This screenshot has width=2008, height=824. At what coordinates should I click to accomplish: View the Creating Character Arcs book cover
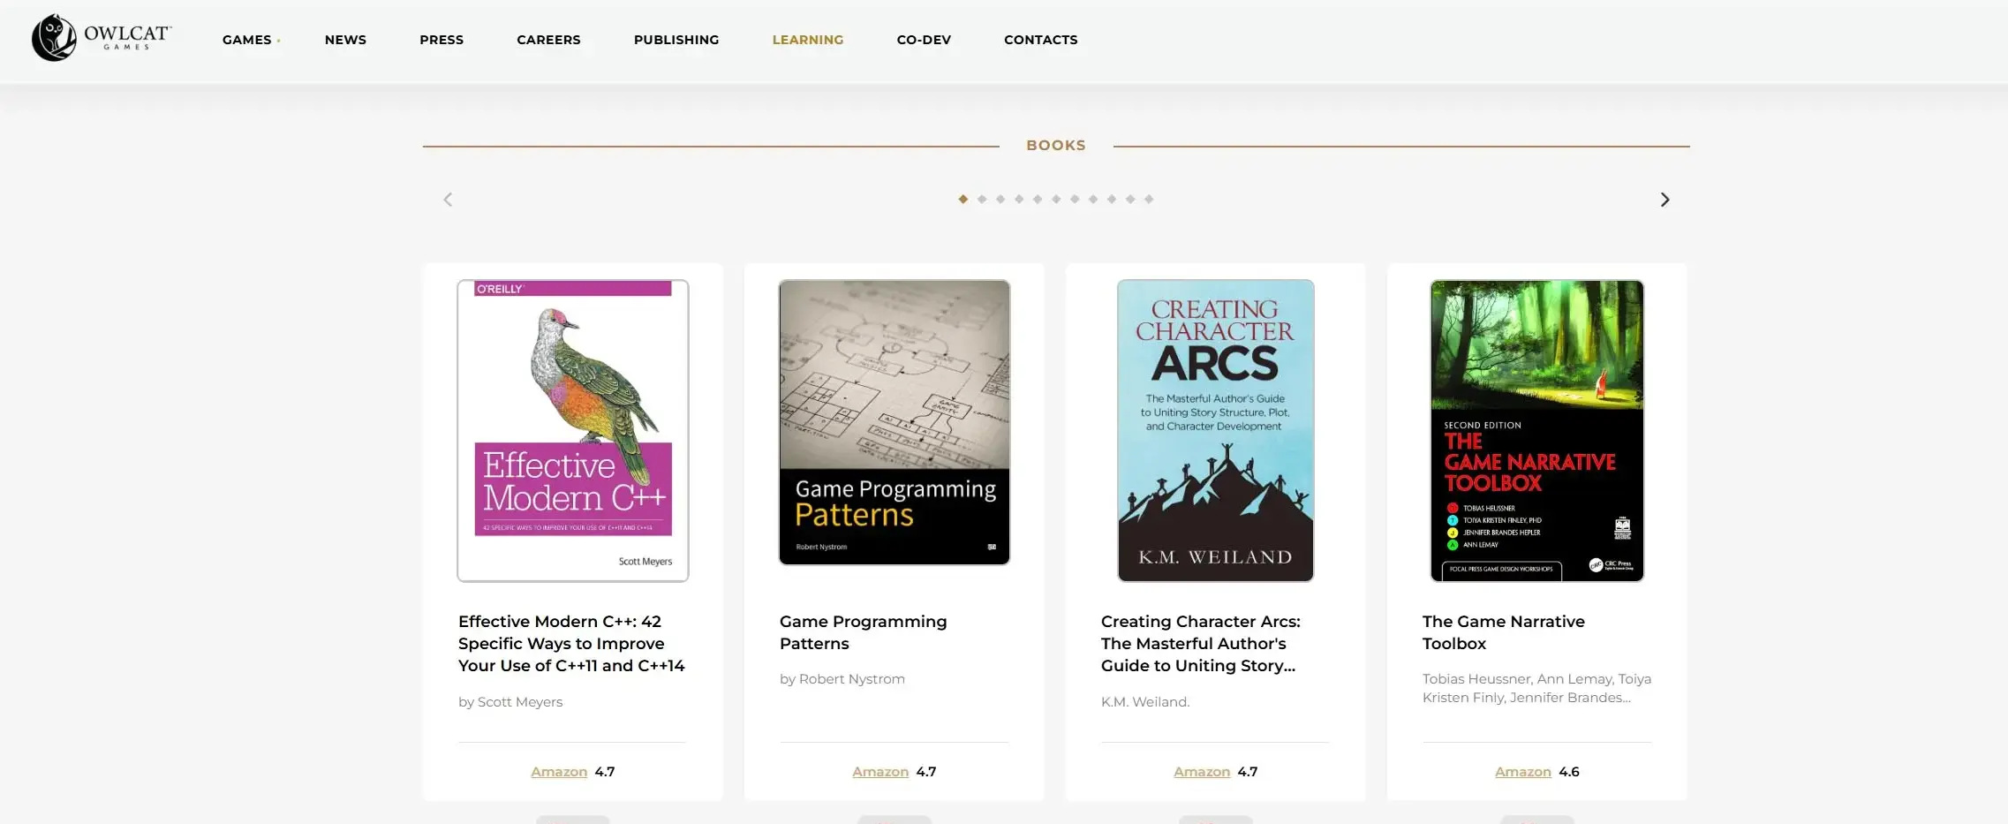click(x=1215, y=430)
